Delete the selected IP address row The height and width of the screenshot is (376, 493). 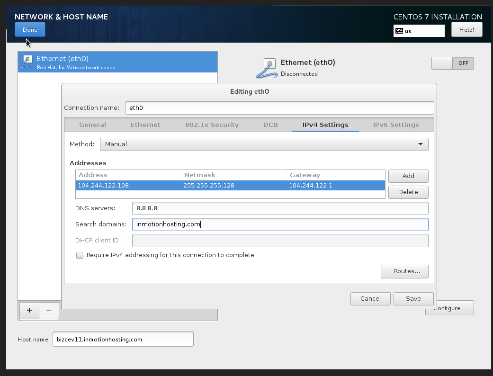pos(408,192)
